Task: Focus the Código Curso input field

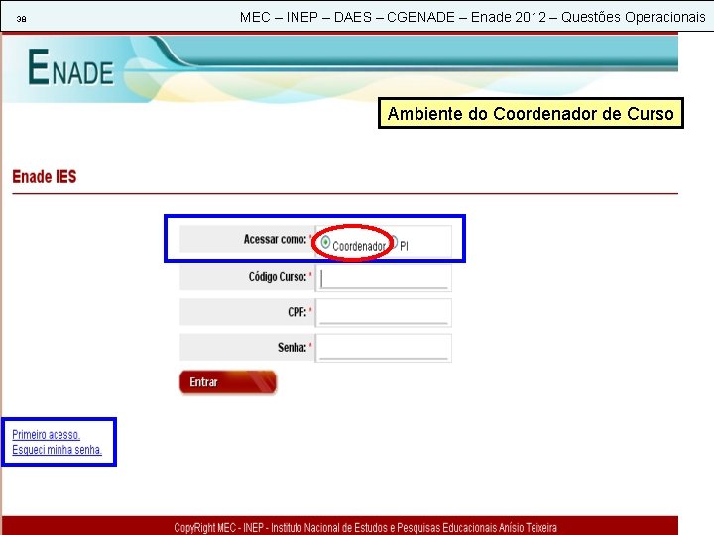Action: coord(384,277)
